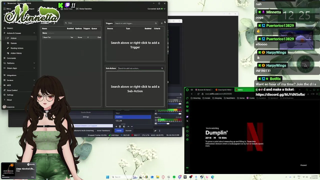Open the Connected (4/4) dropdown
The image size is (320, 180).
pyautogui.click(x=156, y=9)
